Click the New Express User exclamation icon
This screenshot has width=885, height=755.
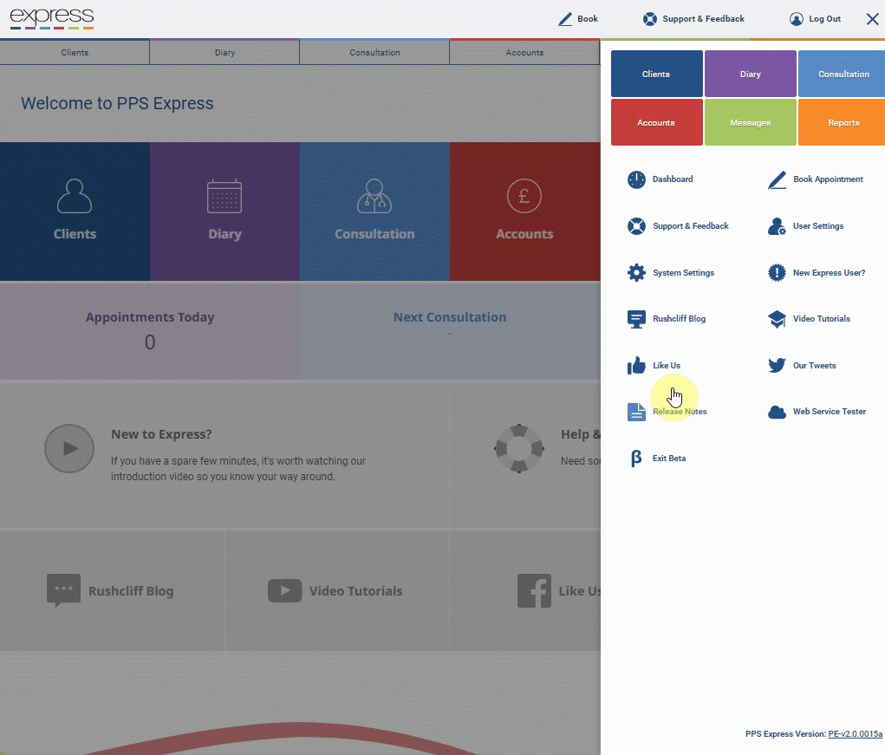coord(777,272)
